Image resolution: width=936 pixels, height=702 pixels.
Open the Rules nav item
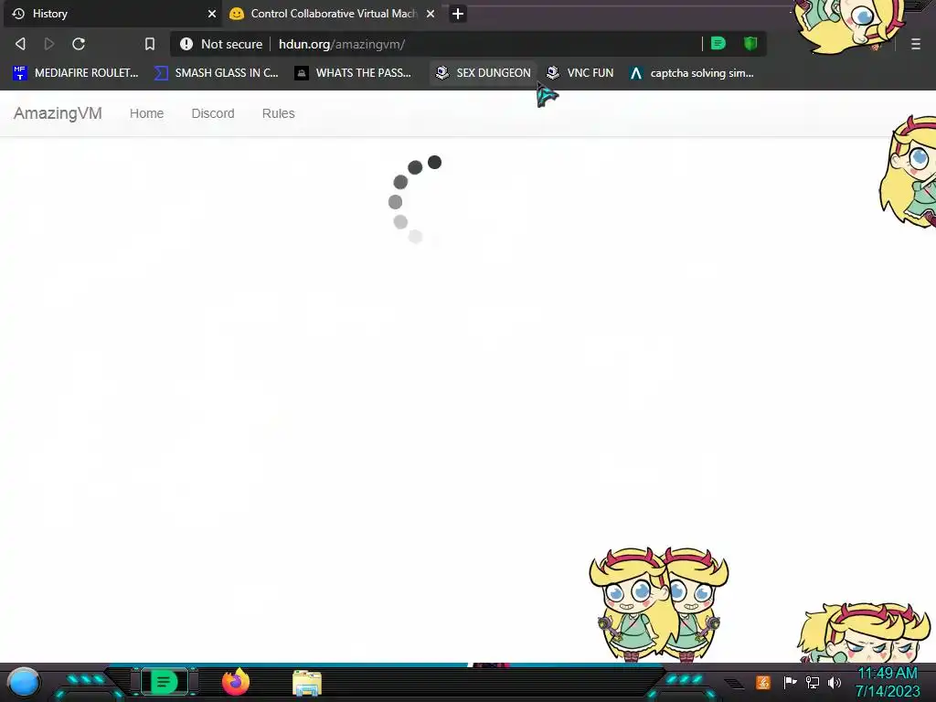coord(278,113)
